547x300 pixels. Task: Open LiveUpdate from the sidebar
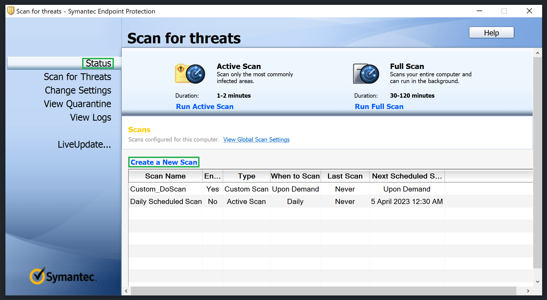[84, 144]
